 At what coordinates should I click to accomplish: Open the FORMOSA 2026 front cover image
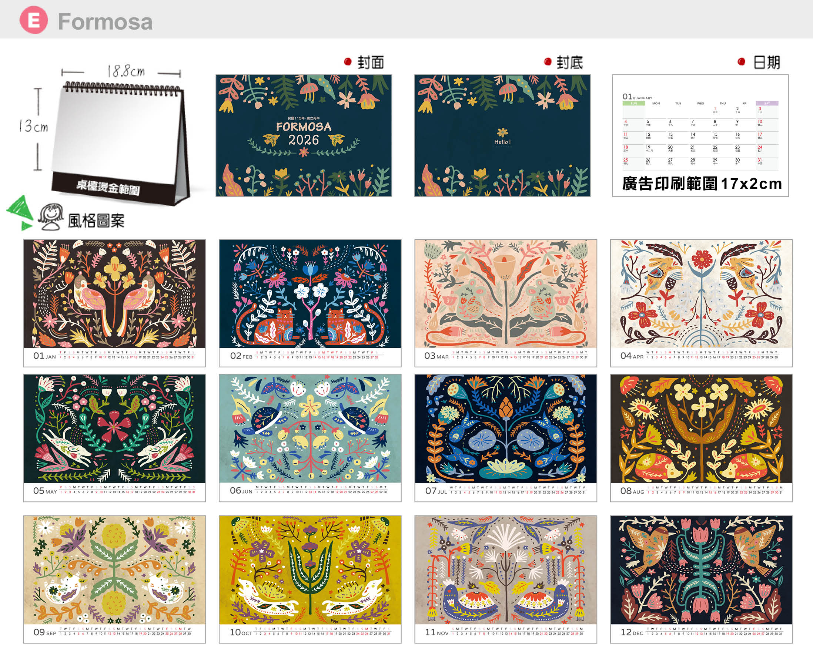coord(304,135)
